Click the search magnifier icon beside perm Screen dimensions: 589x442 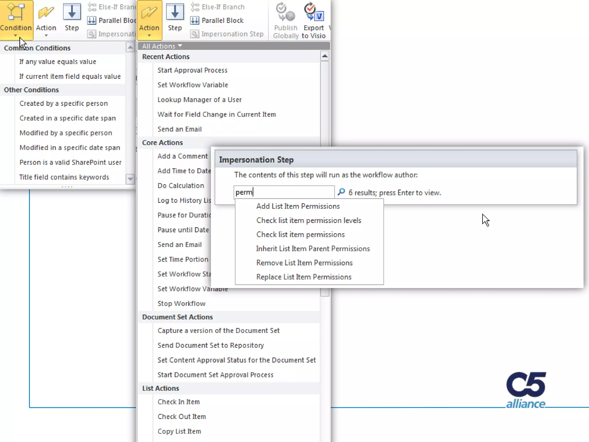[341, 192]
